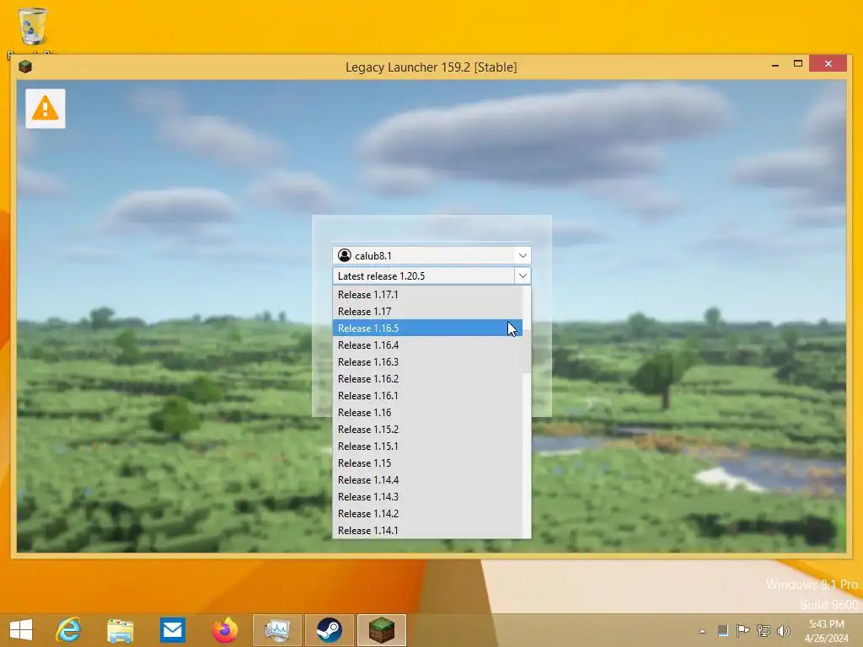Choose Release 1.15.1 entry
The image size is (863, 647).
(427, 446)
